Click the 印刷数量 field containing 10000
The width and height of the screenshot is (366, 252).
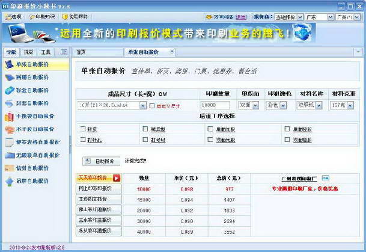pyautogui.click(x=215, y=105)
